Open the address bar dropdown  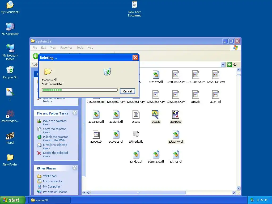click(x=223, y=65)
